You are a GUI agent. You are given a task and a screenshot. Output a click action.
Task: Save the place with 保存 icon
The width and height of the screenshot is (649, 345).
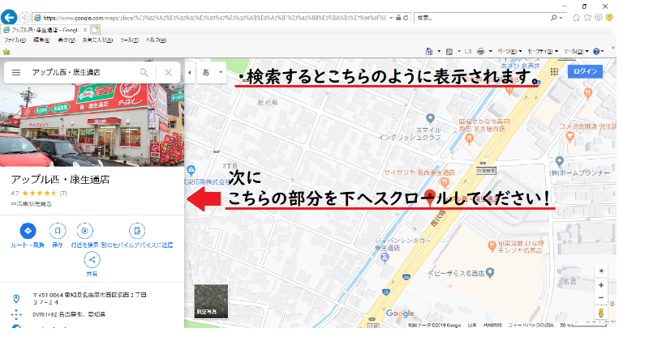pyautogui.click(x=57, y=231)
